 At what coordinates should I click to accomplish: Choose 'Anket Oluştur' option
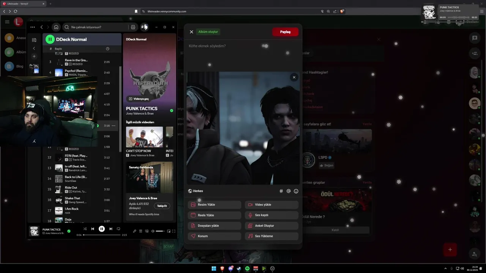[x=271, y=226]
